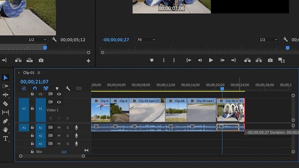Viewport: 299px width, 168px height.
Task: Open Source monitor button editor plus
Action: click(88, 61)
